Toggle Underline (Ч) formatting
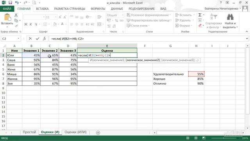This screenshot has width=250, height=141. pos(36,24)
